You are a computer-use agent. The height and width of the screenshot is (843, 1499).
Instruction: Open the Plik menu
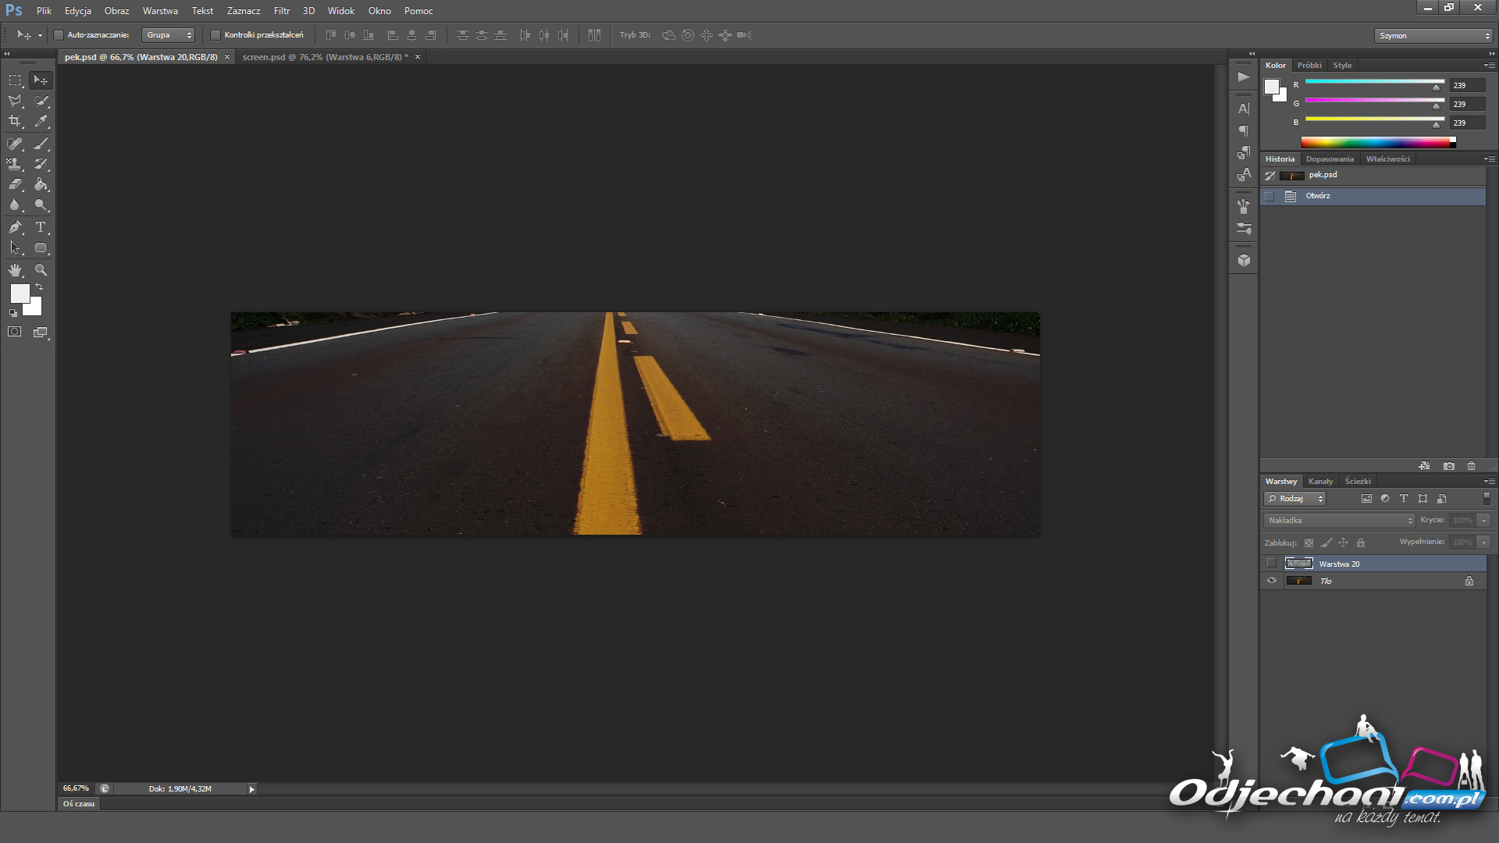pos(45,11)
